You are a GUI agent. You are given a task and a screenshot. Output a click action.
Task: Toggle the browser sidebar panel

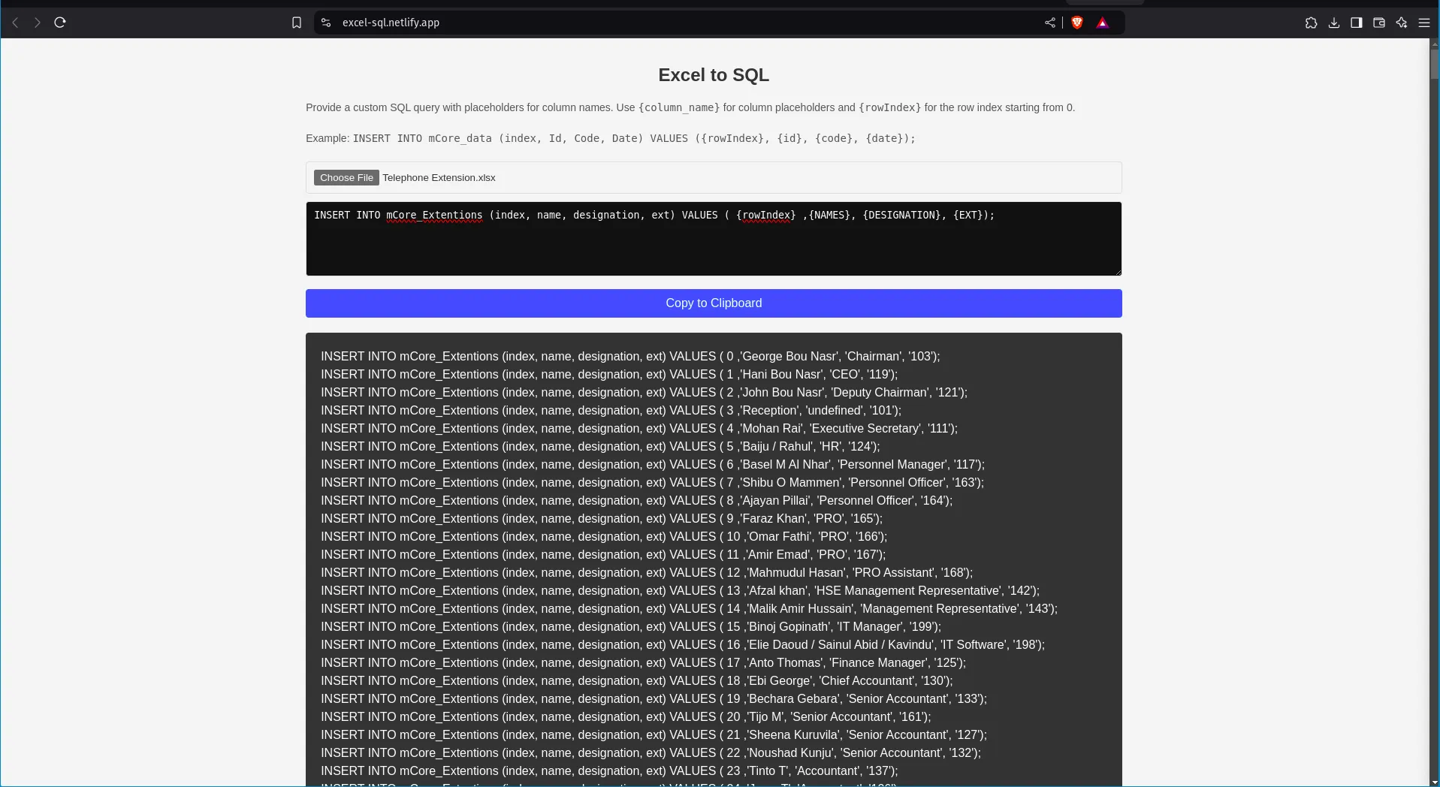pos(1356,23)
